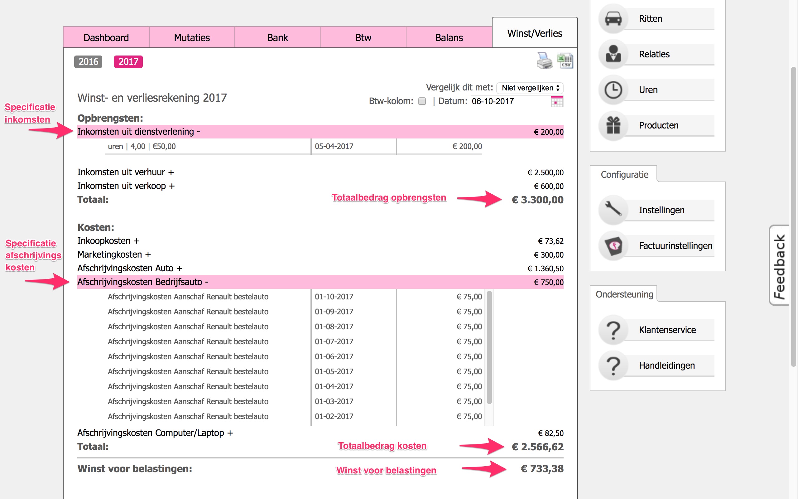The image size is (798, 499).
Task: Click the Uren clock icon
Action: point(613,90)
